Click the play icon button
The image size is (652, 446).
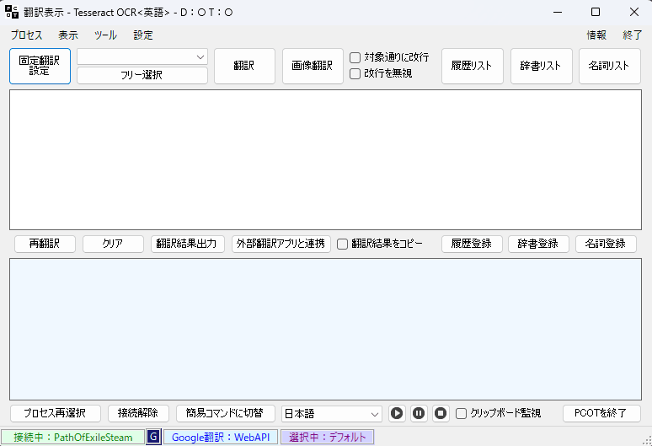click(x=398, y=413)
